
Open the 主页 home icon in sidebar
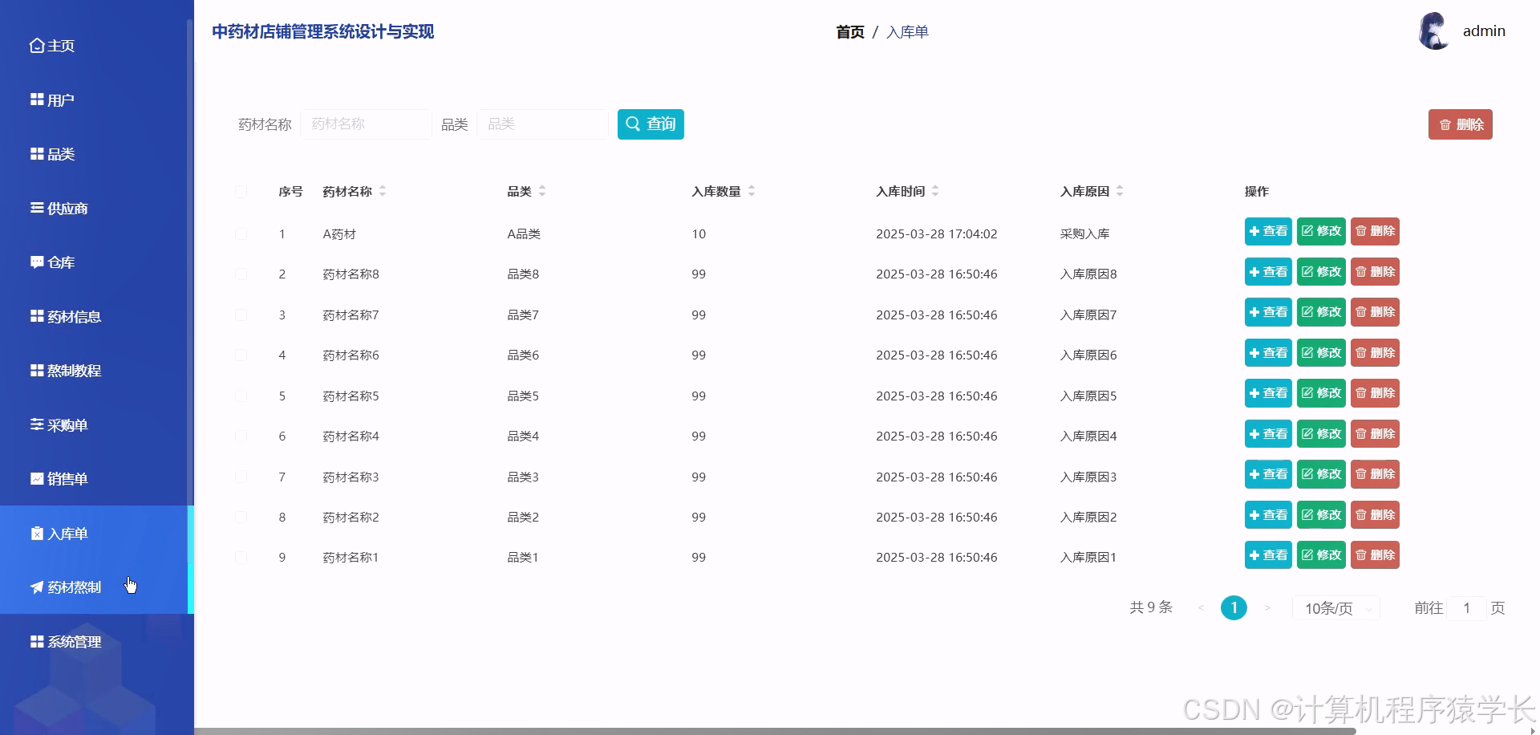[x=36, y=46]
